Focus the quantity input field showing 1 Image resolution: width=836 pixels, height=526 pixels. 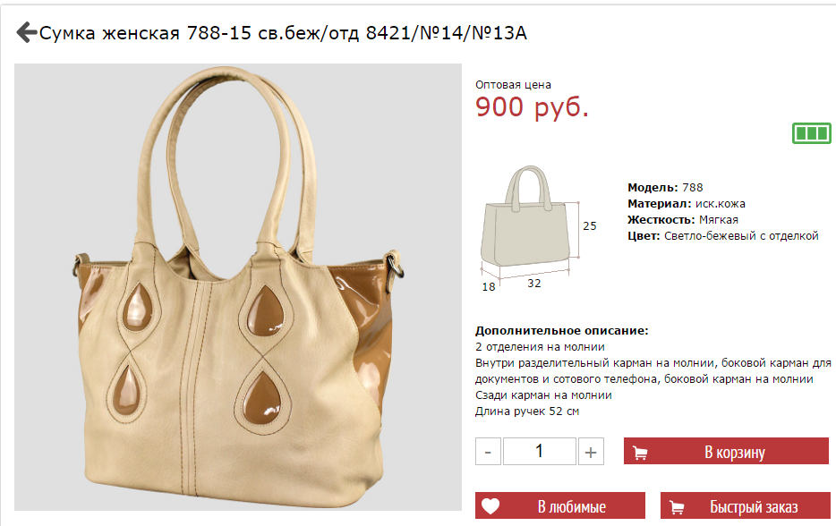pyautogui.click(x=539, y=452)
